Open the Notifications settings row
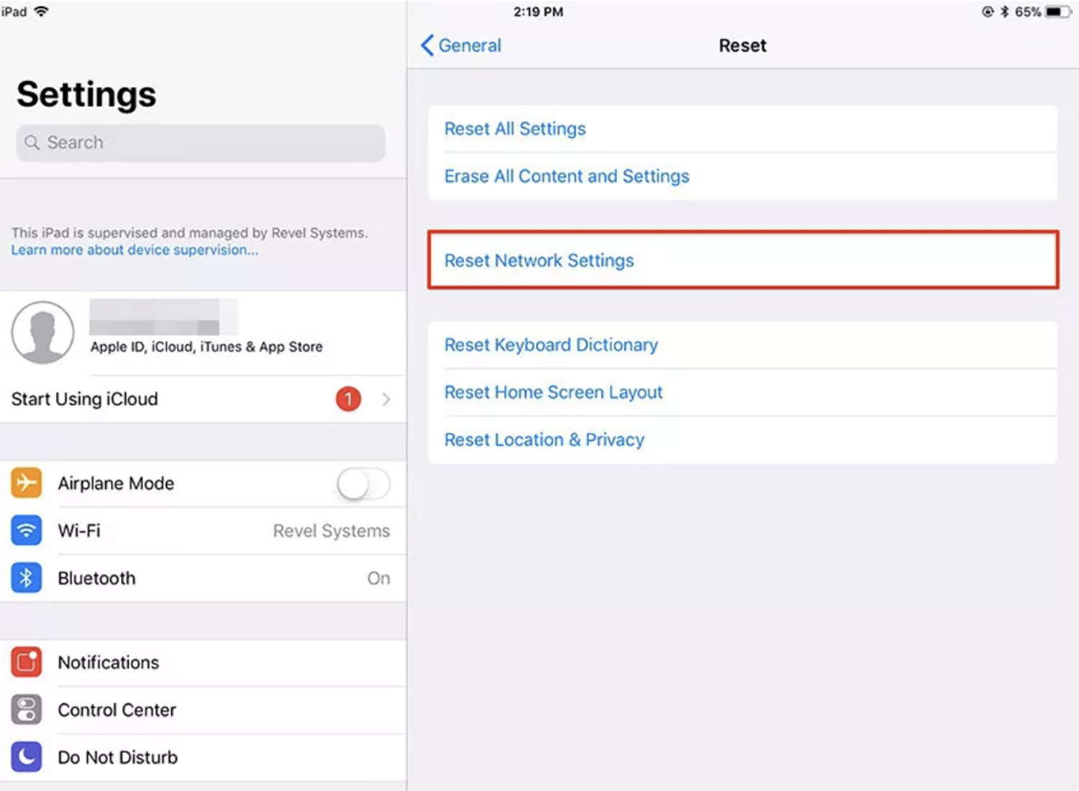Viewport: 1079px width, 791px height. (203, 662)
